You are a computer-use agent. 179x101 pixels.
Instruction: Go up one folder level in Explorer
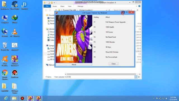tap(56, 10)
